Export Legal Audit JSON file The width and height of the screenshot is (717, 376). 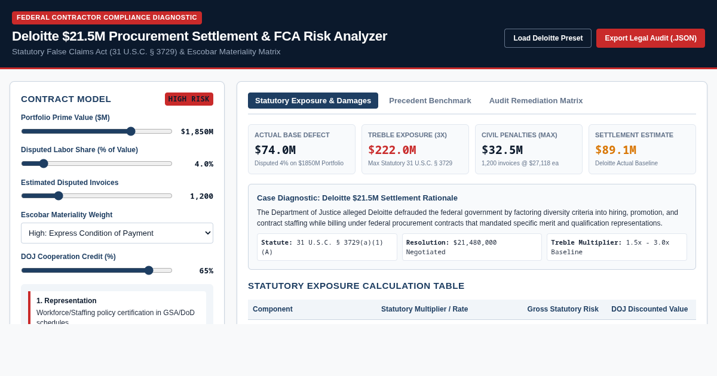[x=651, y=38]
